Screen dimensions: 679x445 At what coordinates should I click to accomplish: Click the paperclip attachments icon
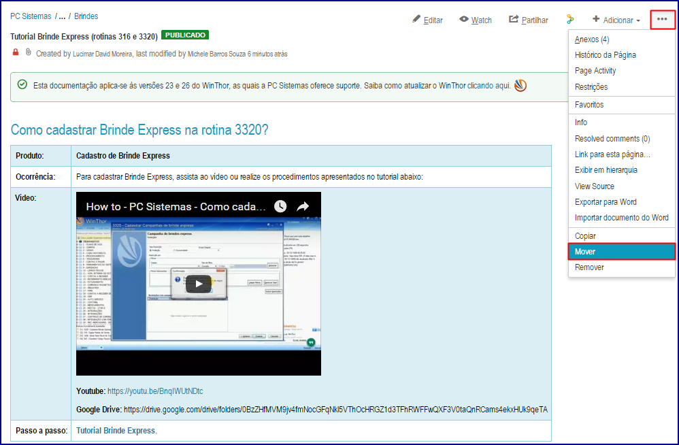pyautogui.click(x=28, y=52)
